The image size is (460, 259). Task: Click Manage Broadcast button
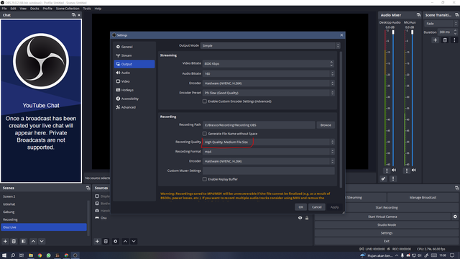[x=423, y=198]
